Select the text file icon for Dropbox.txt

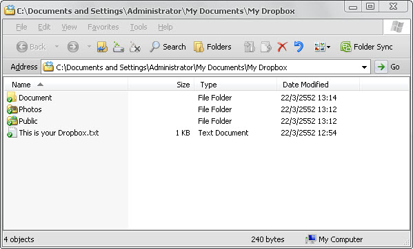[x=12, y=132]
